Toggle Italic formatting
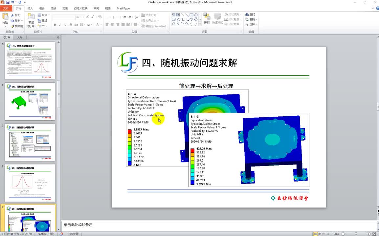379x236 pixels. point(60,25)
